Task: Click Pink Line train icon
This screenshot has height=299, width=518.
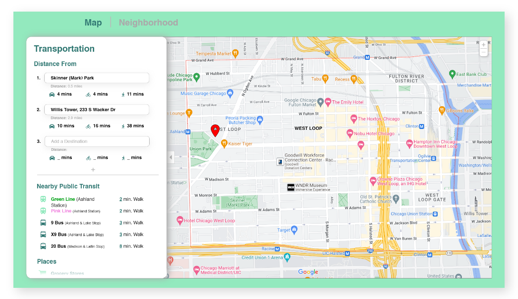Action: pos(43,211)
